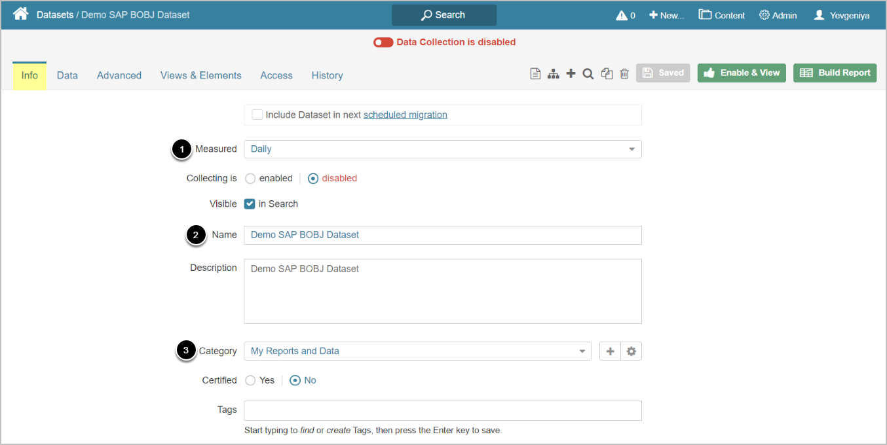Expand the Measured dropdown
The height and width of the screenshot is (445, 887).
[442, 149]
